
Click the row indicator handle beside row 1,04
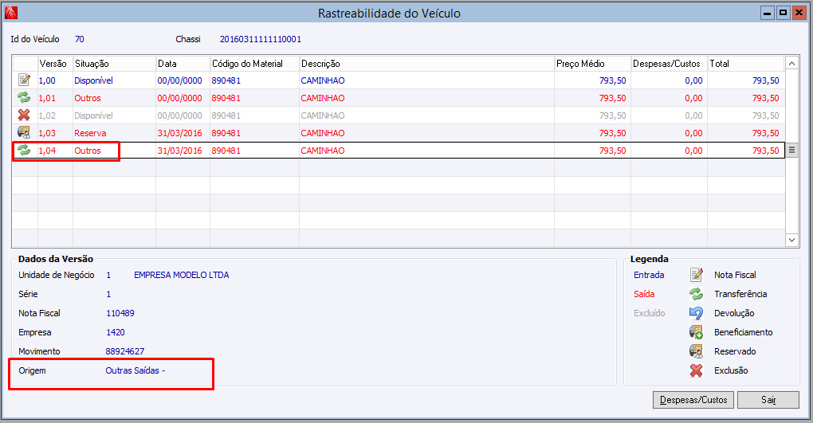click(x=791, y=151)
